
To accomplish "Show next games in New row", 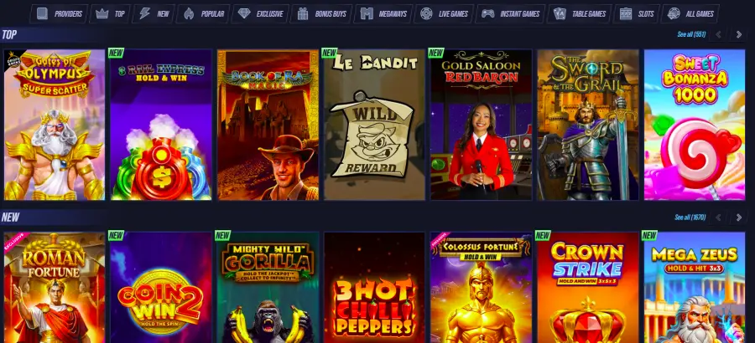I will coord(738,218).
